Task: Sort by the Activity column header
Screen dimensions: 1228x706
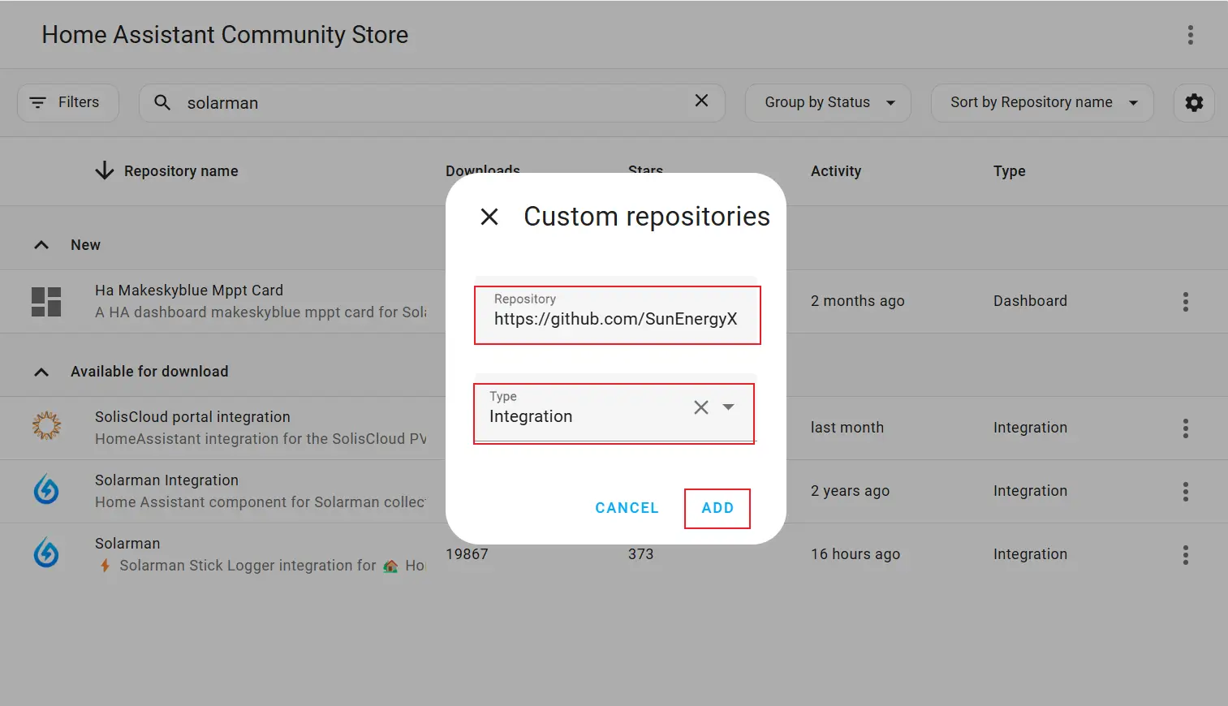Action: (835, 171)
